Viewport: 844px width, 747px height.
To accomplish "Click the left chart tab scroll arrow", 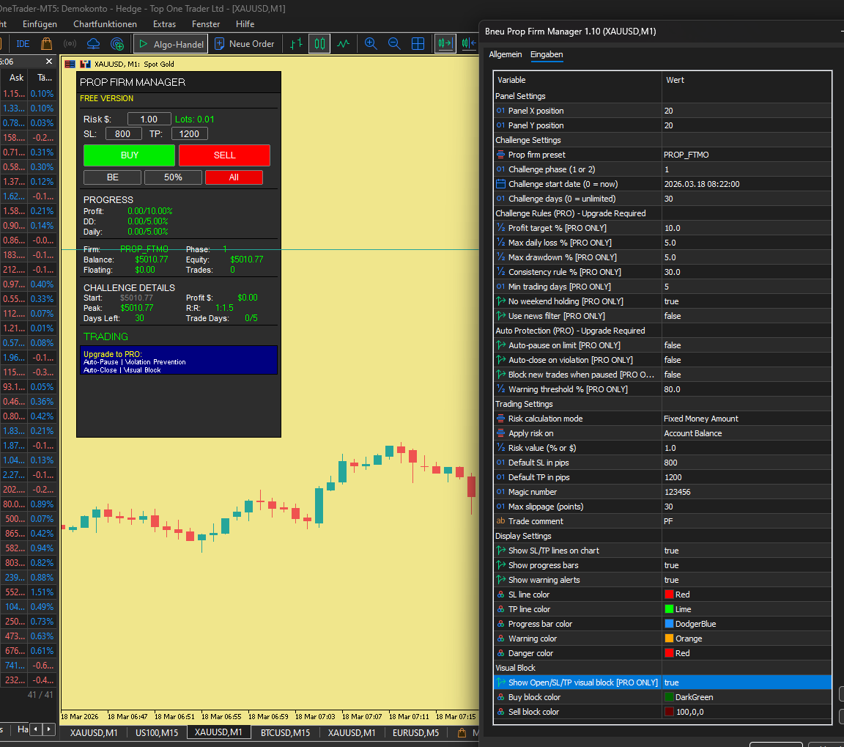I will (36, 729).
